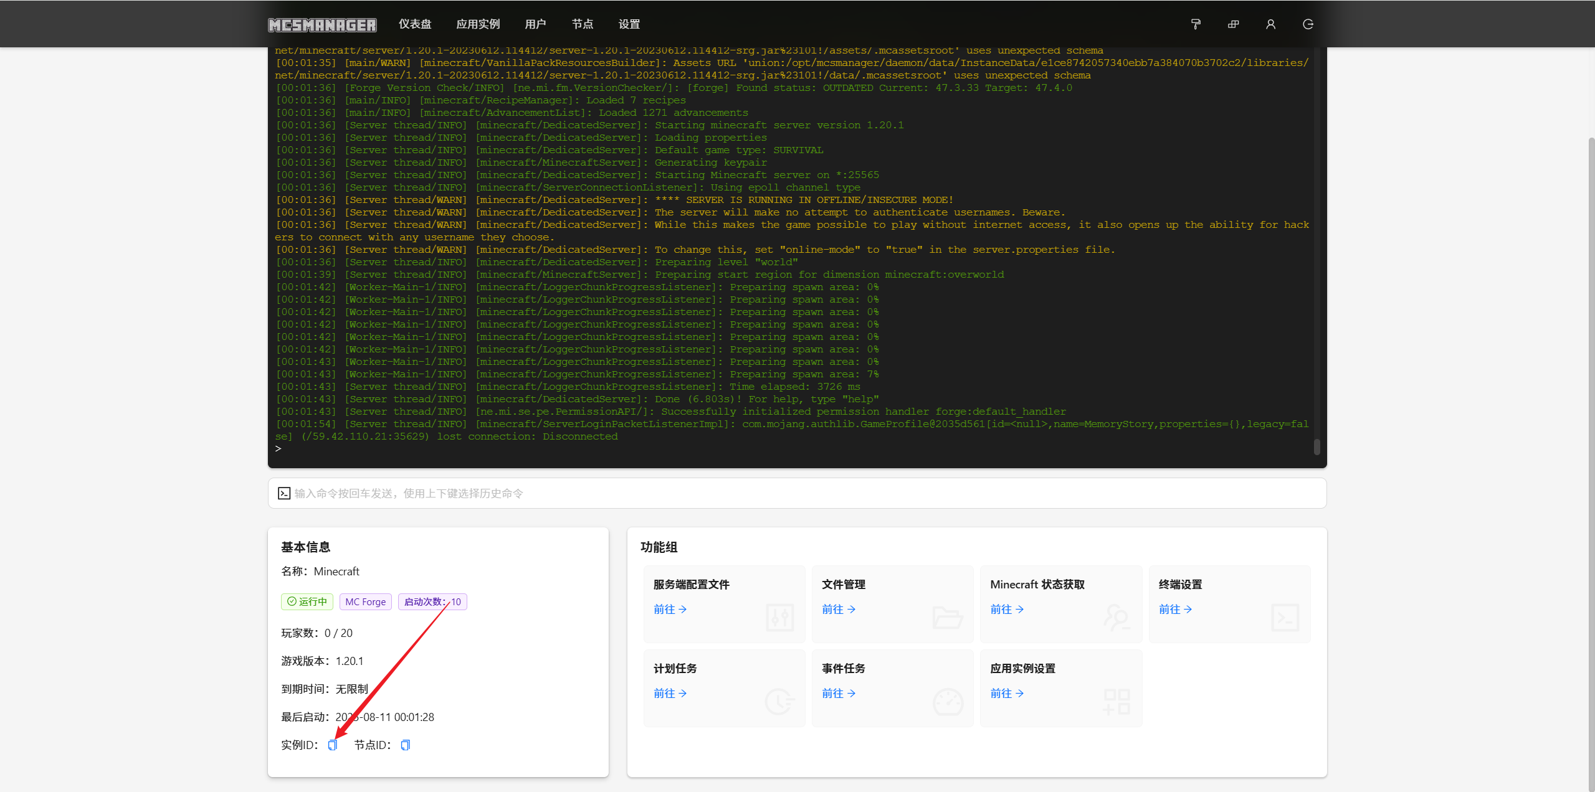The width and height of the screenshot is (1595, 792).
Task: Click the gauge icon on 事件任务 card
Action: (948, 702)
